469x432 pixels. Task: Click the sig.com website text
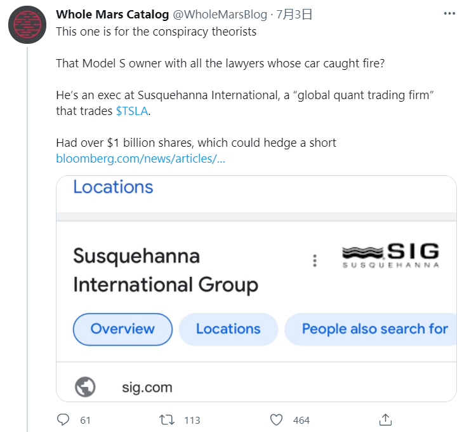pos(147,388)
